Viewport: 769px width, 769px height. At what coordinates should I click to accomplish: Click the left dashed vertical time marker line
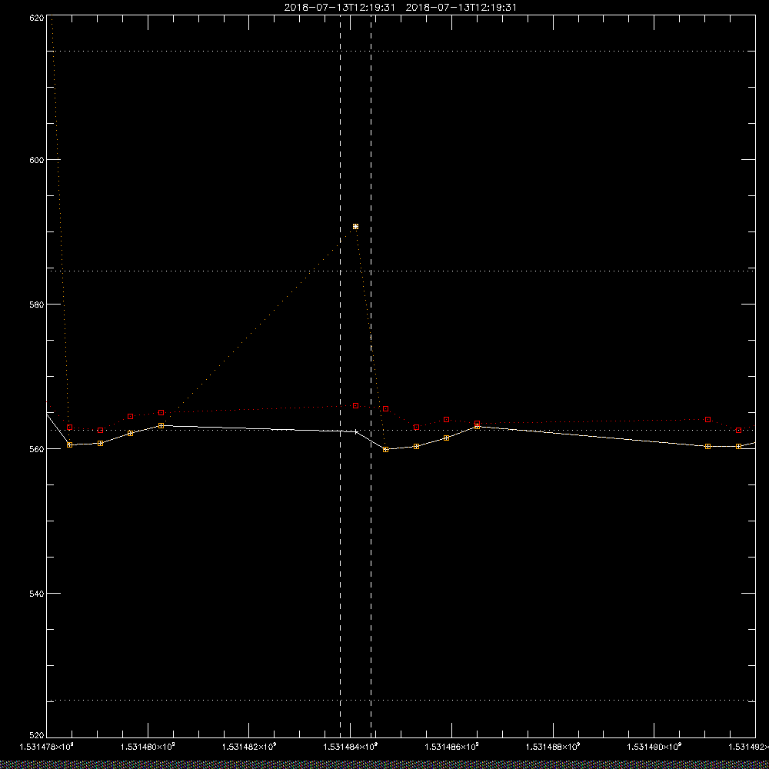coord(340,376)
